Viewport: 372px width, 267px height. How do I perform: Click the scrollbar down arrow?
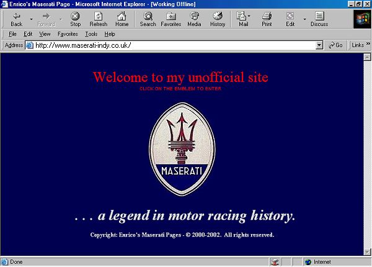367,251
